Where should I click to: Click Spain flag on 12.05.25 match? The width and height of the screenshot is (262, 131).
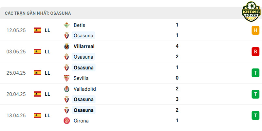click(38, 30)
